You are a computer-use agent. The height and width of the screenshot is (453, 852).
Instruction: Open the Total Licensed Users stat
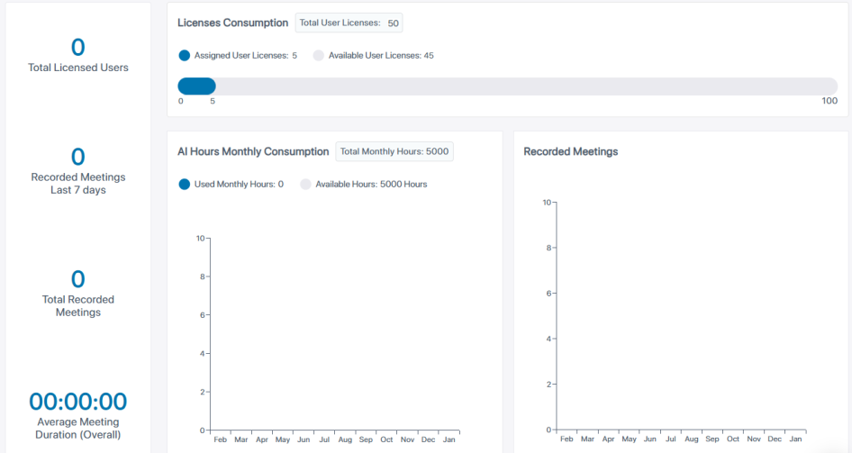(78, 55)
